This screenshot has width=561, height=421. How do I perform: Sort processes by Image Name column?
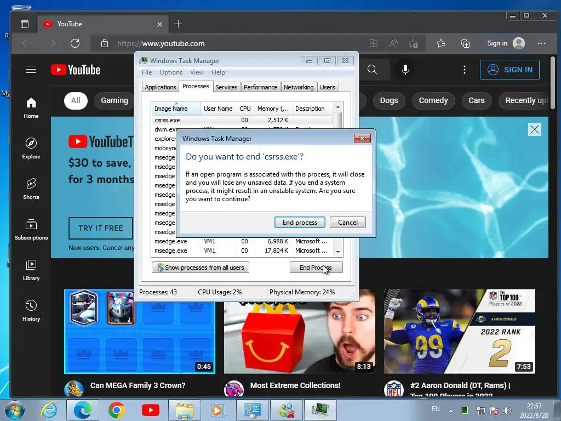click(176, 109)
